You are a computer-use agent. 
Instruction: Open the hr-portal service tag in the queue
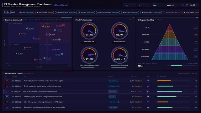[113, 97]
